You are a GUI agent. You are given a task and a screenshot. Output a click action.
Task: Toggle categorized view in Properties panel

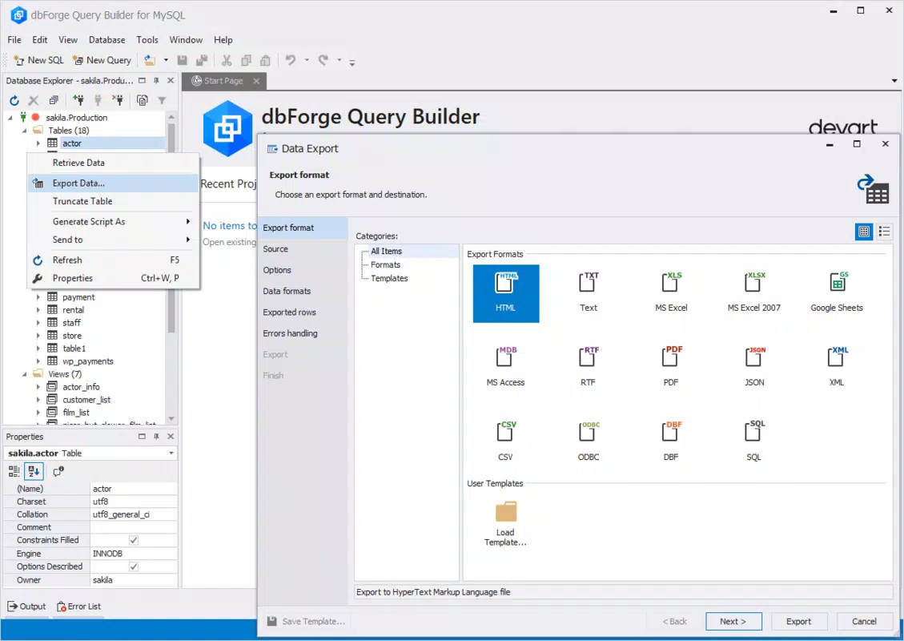click(x=14, y=472)
